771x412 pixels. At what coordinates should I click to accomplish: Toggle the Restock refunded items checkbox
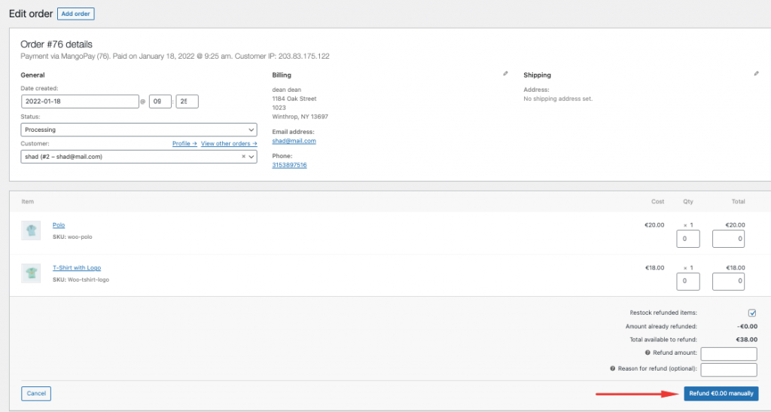point(752,313)
